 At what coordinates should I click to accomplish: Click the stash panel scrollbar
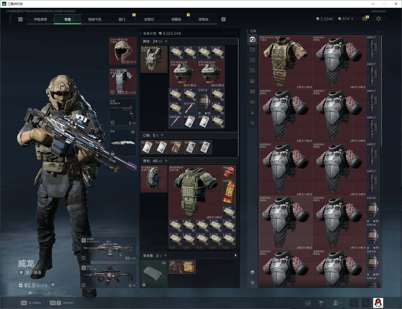tap(381, 91)
